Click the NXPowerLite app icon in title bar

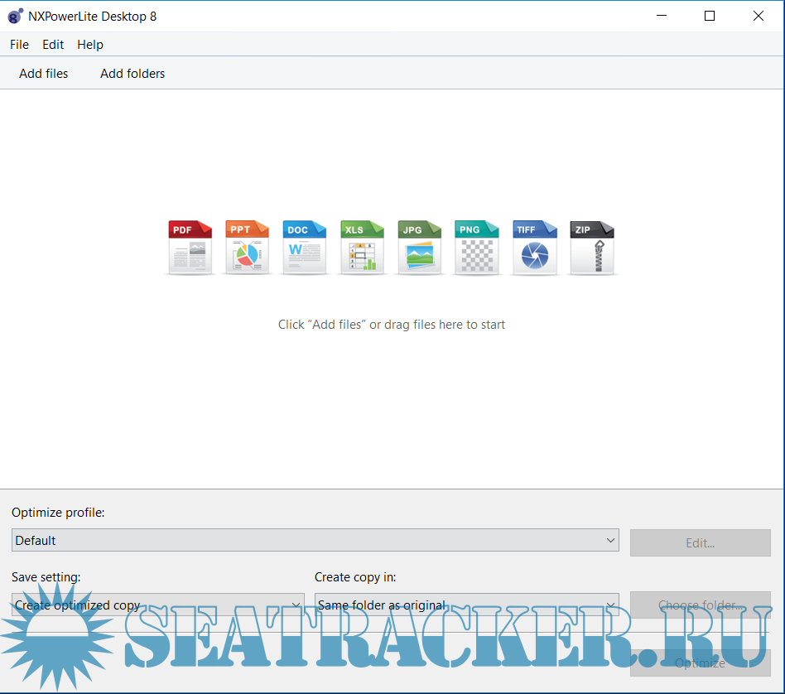click(15, 17)
